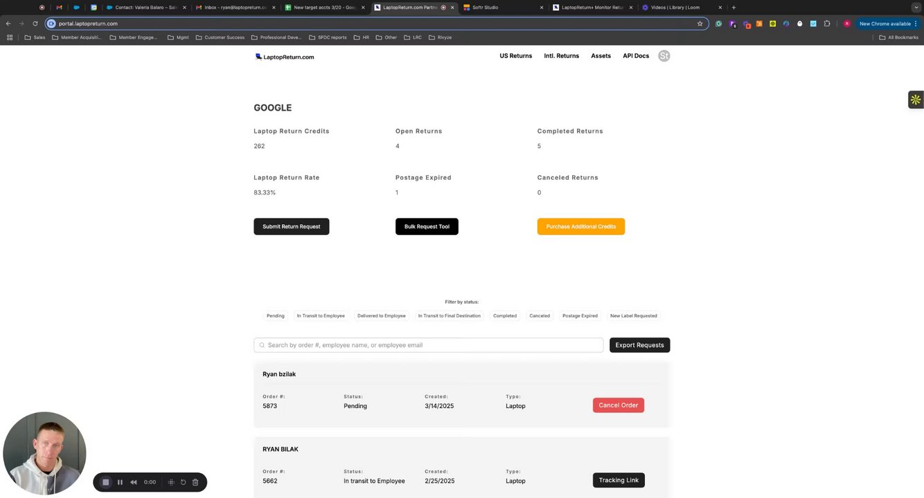The height and width of the screenshot is (498, 924).
Task: Select the Ryan bzilak employee name
Action: coord(279,374)
